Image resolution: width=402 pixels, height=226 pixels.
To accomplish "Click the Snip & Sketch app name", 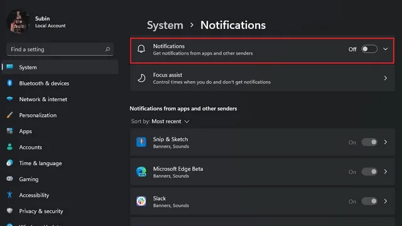I will click(170, 139).
